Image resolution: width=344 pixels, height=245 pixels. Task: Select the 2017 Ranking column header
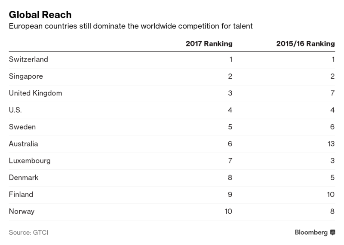(209, 43)
